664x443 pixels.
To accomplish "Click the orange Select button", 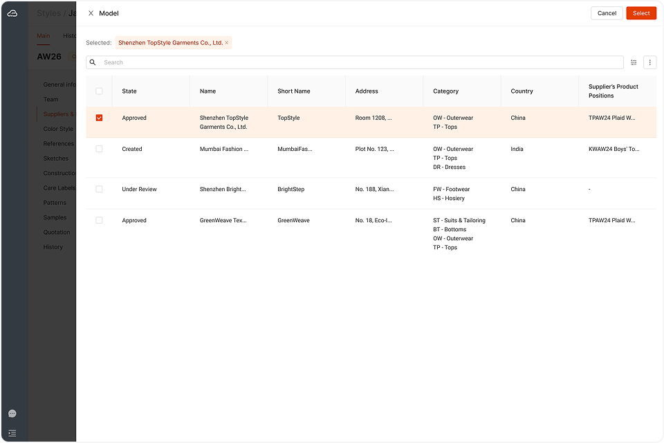I will tap(640, 13).
